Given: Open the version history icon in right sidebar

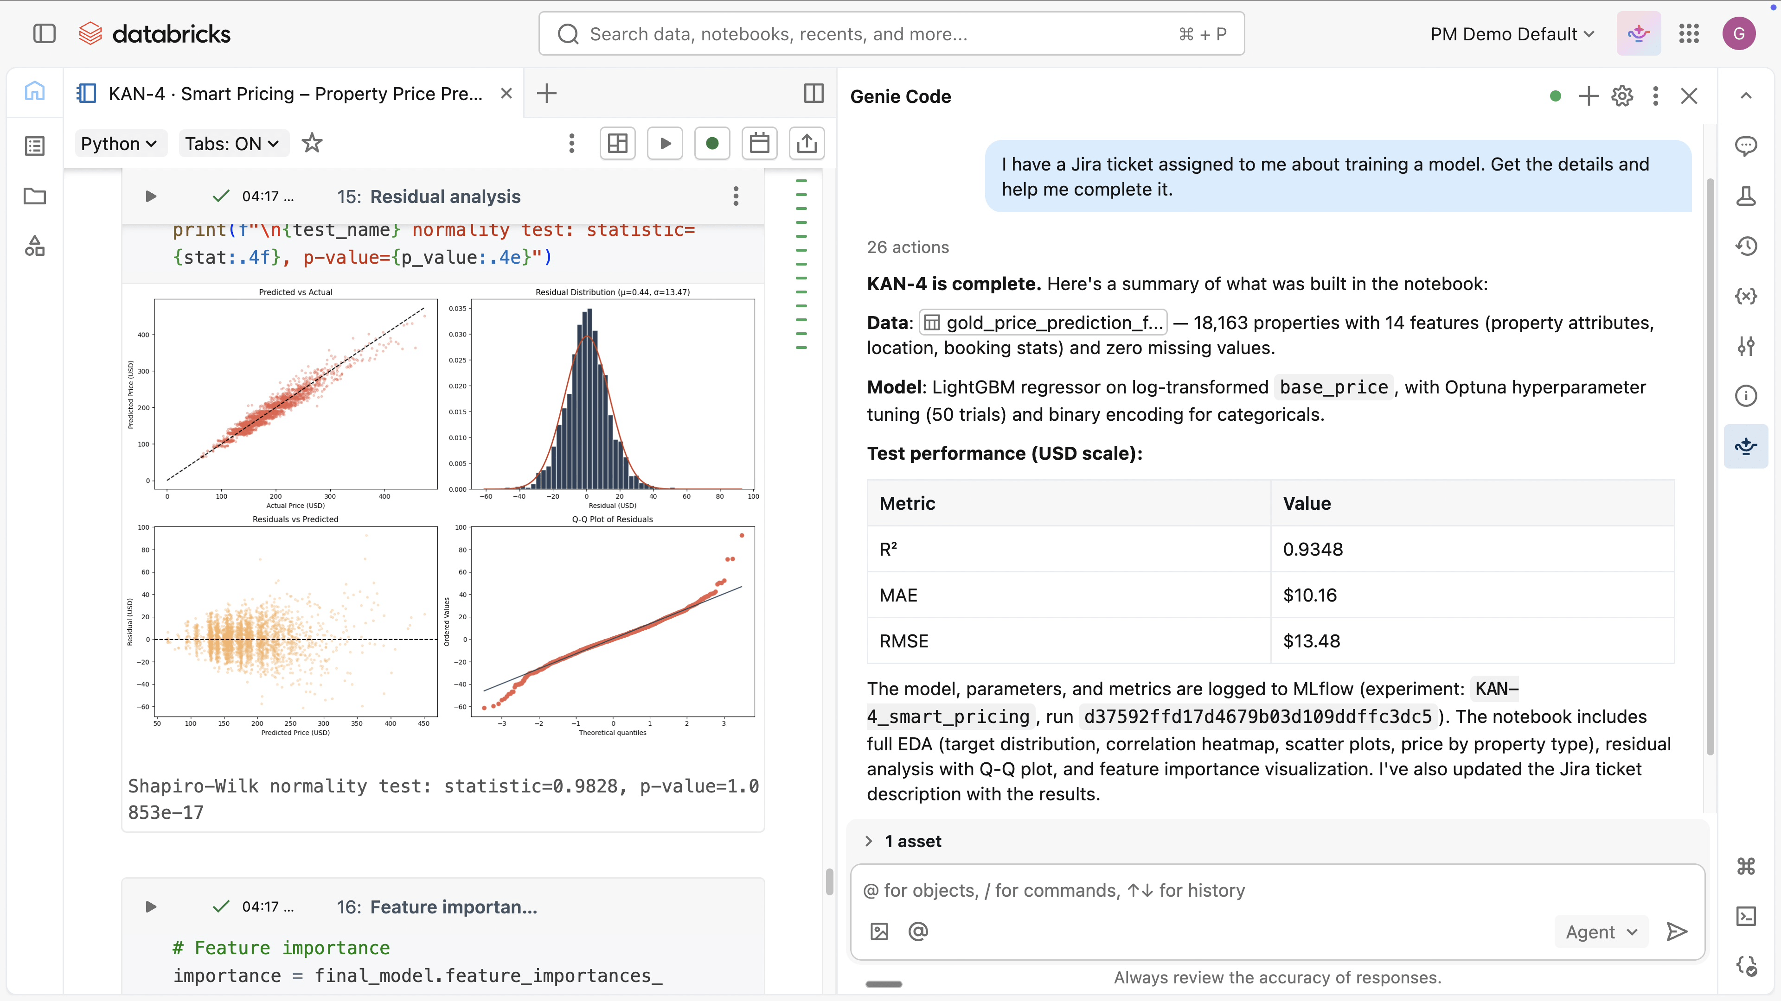Looking at the screenshot, I should point(1746,246).
